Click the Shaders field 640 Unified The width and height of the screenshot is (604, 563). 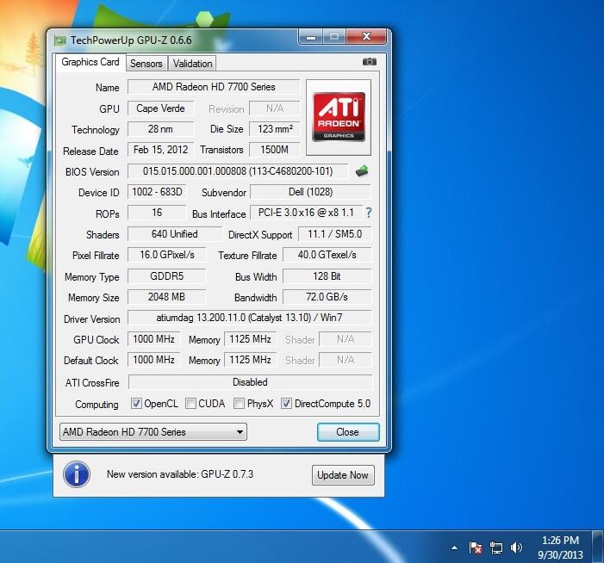click(x=175, y=234)
